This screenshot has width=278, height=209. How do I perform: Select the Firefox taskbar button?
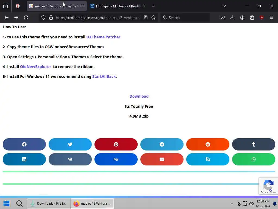pyautogui.click(x=92, y=204)
